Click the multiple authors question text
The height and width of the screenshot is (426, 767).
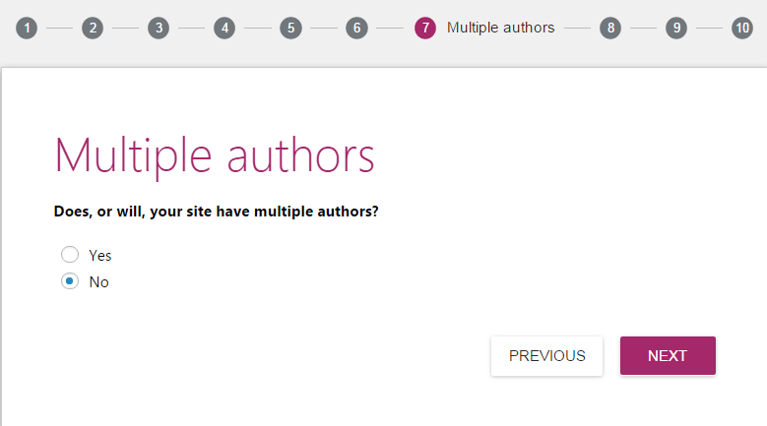tap(217, 212)
